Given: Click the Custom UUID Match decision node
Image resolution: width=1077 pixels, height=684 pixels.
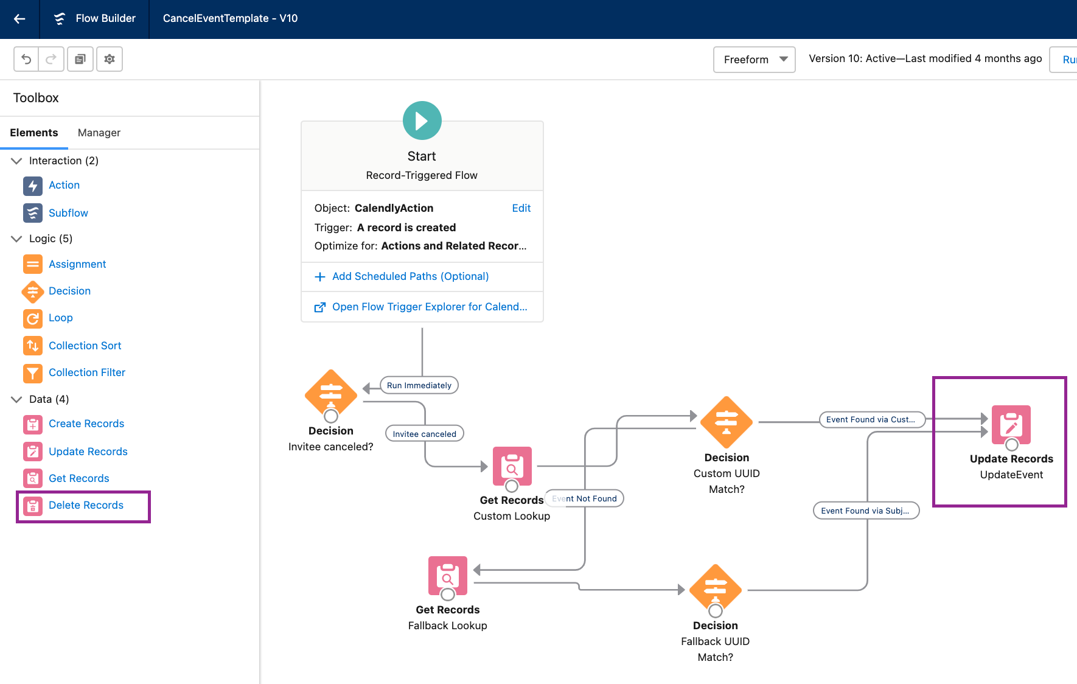Looking at the screenshot, I should coord(726,422).
